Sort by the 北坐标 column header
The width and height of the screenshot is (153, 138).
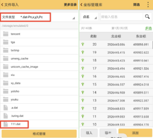pyautogui.click(x=116, y=36)
